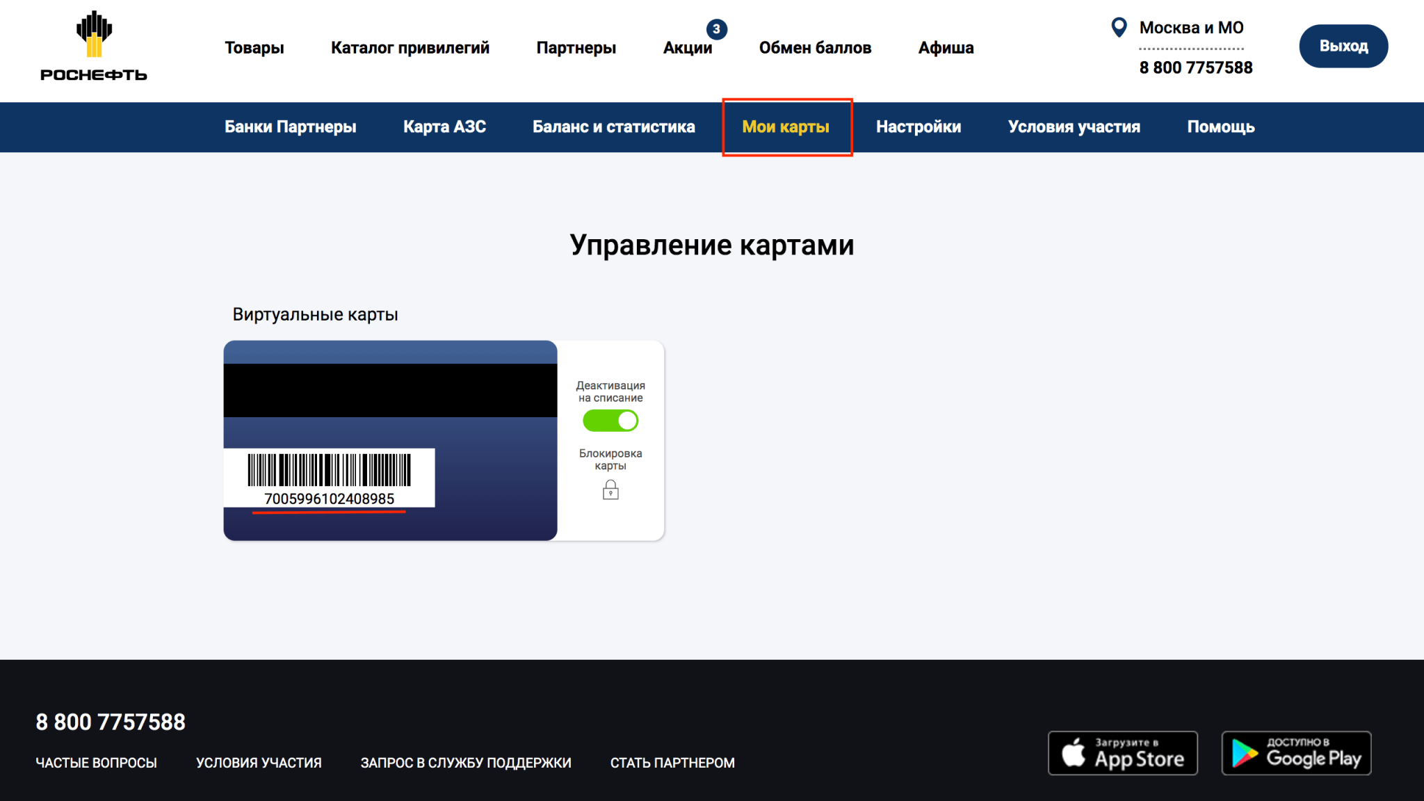Click the Блокировка карты label
The image size is (1424, 801).
pos(610,460)
